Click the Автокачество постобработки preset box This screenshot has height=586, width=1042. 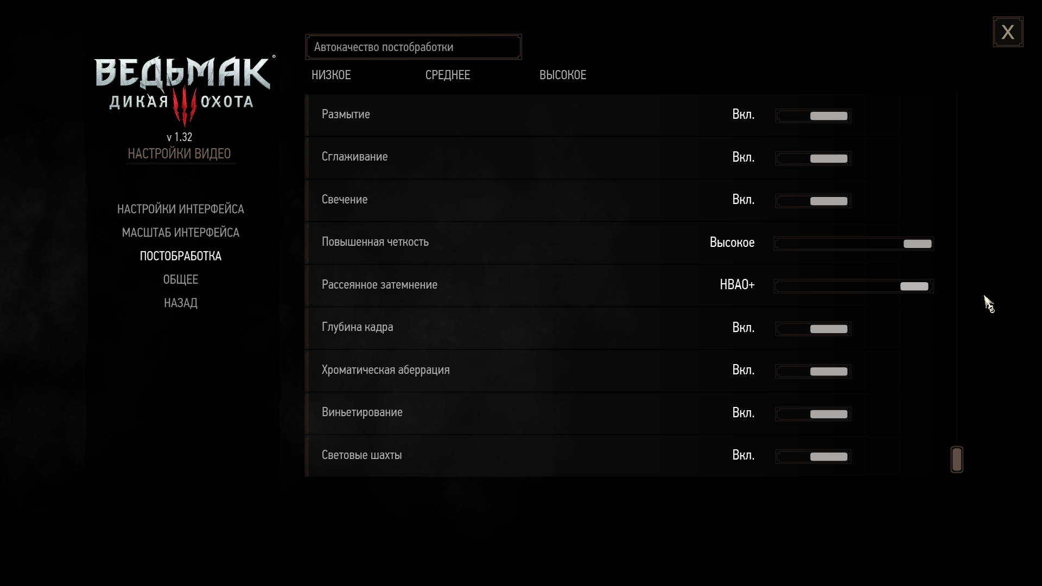point(413,47)
